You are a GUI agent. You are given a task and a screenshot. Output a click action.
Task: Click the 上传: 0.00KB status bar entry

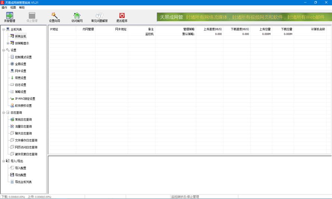click(x=39, y=197)
